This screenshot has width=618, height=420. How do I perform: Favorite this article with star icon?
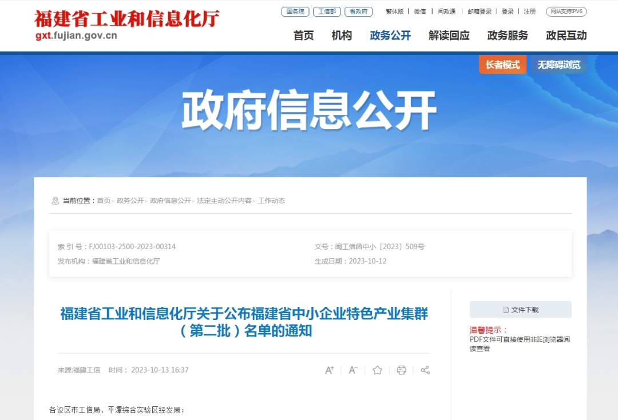pos(377,370)
